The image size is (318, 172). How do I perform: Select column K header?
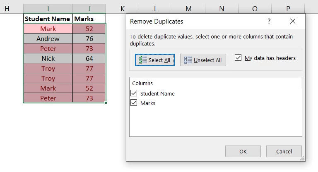123,9
